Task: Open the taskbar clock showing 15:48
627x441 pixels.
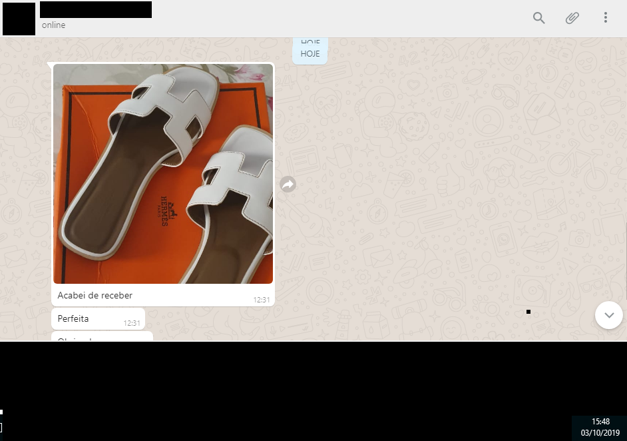Action: [x=600, y=422]
